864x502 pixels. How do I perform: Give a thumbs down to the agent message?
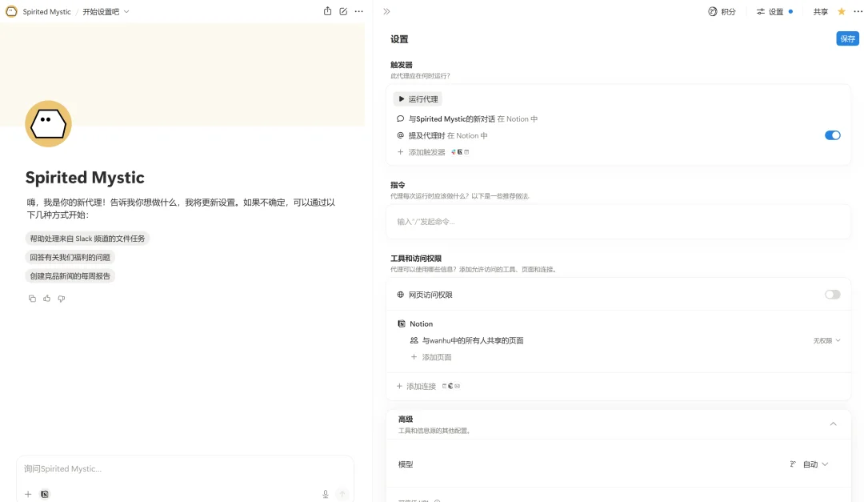62,298
